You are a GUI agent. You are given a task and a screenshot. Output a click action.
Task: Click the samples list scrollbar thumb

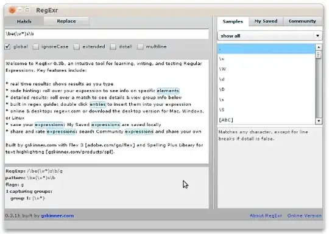pos(319,55)
